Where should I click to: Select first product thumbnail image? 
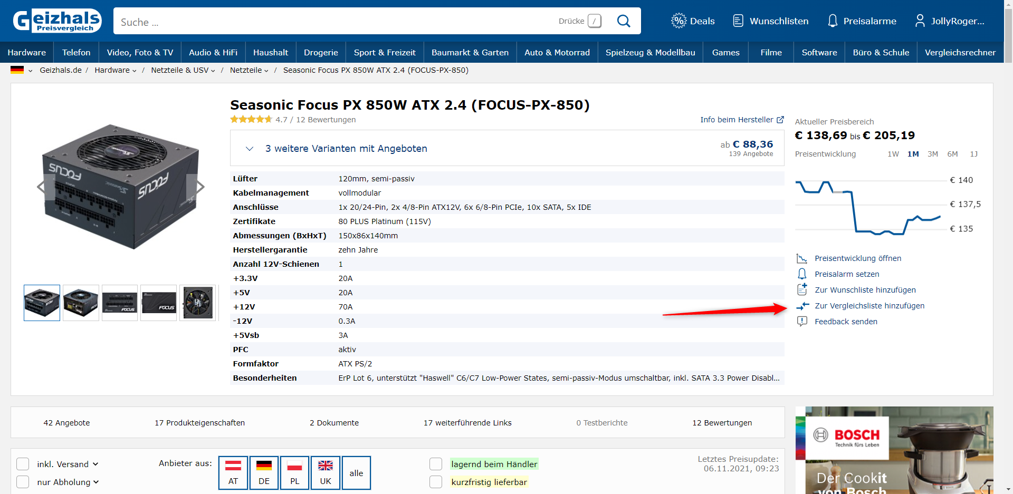tap(42, 303)
